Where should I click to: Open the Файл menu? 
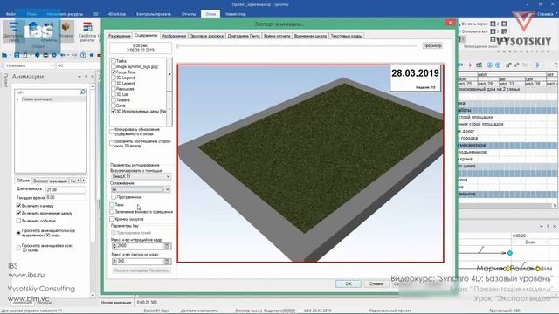10,14
